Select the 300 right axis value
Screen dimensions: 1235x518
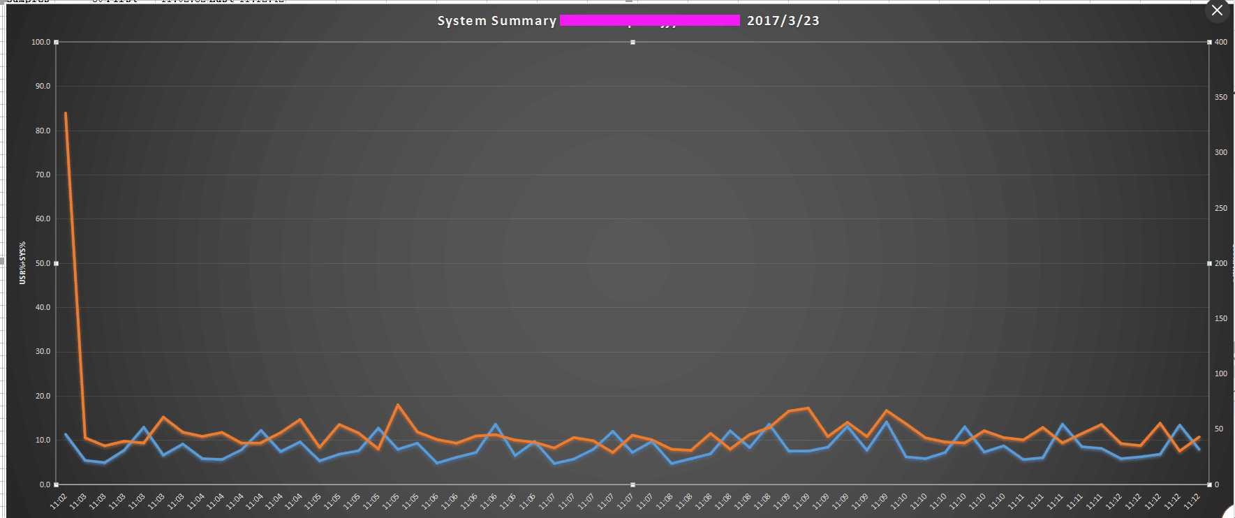pos(1221,152)
